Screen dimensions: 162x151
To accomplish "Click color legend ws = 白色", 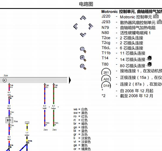I will coord(81,109).
